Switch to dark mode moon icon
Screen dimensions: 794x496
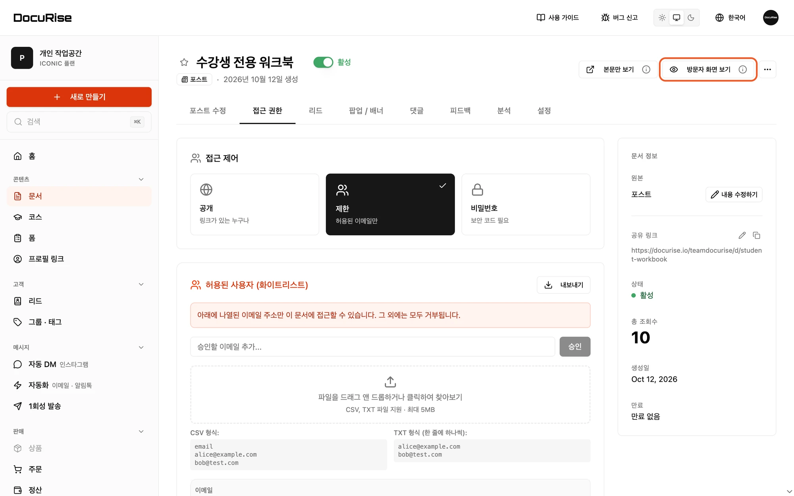point(691,17)
